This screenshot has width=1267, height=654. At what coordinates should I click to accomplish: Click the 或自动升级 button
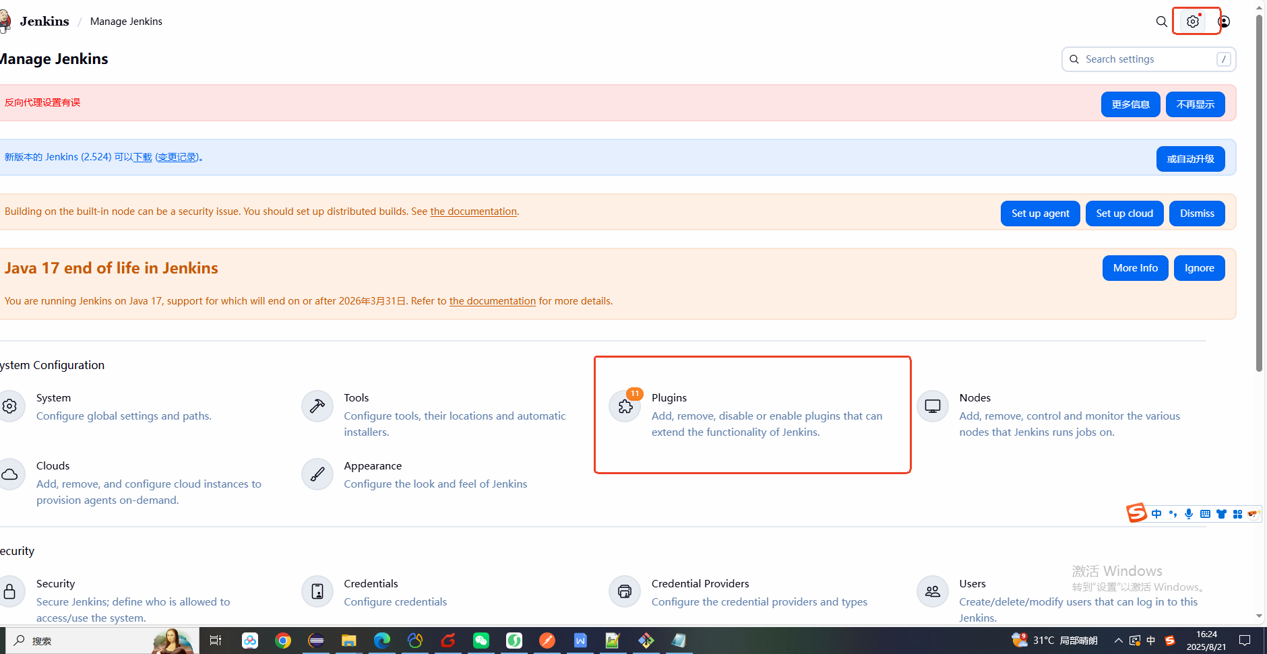(x=1190, y=159)
